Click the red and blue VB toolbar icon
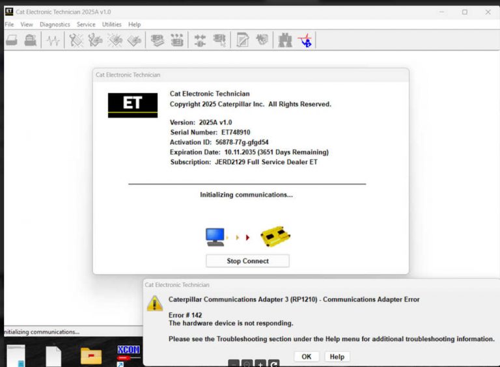This screenshot has height=367, width=500. pyautogui.click(x=305, y=40)
